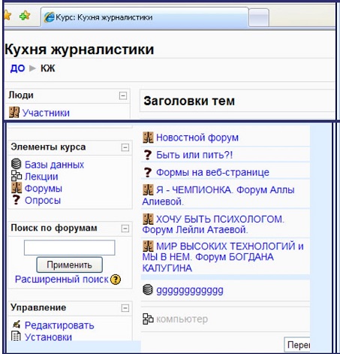This screenshot has width=340, height=354.
Task: Click the forum icon next to Форумы
Action: coord(17,188)
